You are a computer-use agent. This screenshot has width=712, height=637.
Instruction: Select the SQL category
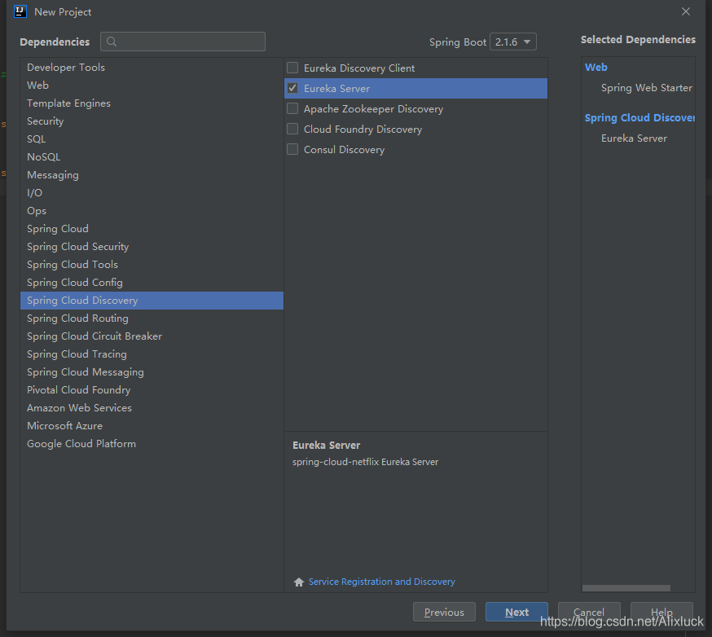pos(152,139)
